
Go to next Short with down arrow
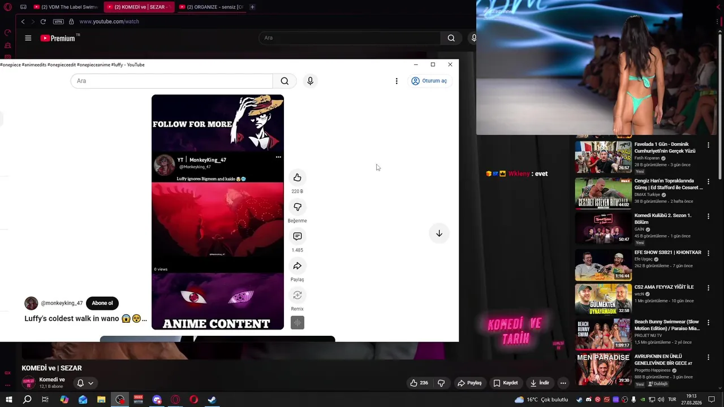pos(439,233)
